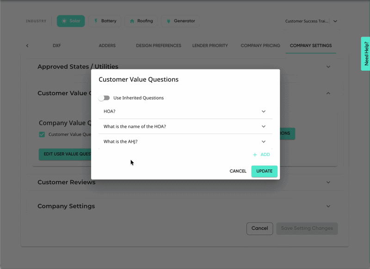Open the DESIGN PREFERENCES tab
370x269 pixels.
click(159, 45)
